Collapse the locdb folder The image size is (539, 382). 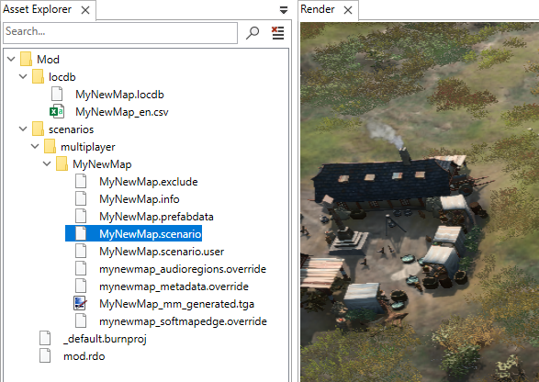(23, 76)
